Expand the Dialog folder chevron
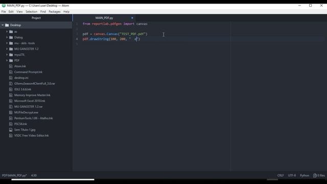The width and height of the screenshot is (327, 184). point(7,37)
